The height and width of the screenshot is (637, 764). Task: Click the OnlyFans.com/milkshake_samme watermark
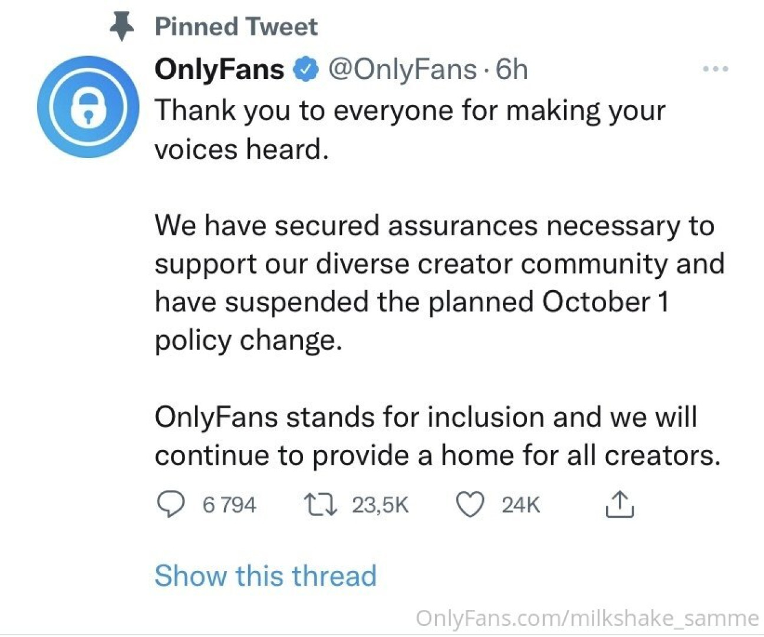pyautogui.click(x=587, y=618)
